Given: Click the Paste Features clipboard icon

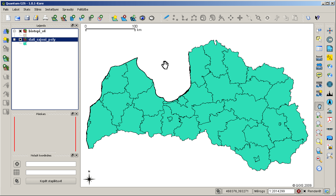Looking at the screenshot, I should (295, 18).
